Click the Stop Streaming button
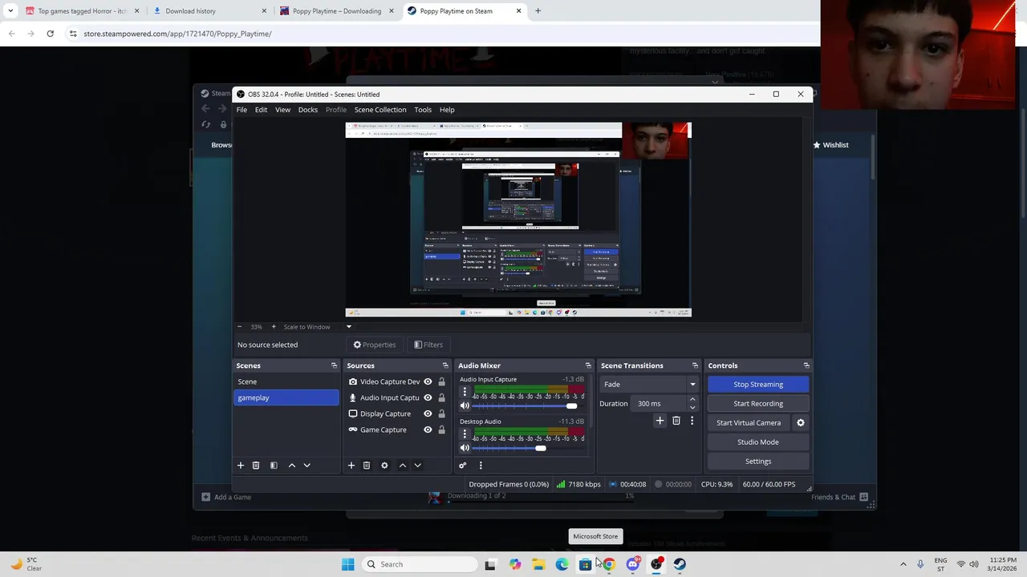This screenshot has height=577, width=1027. coord(758,385)
